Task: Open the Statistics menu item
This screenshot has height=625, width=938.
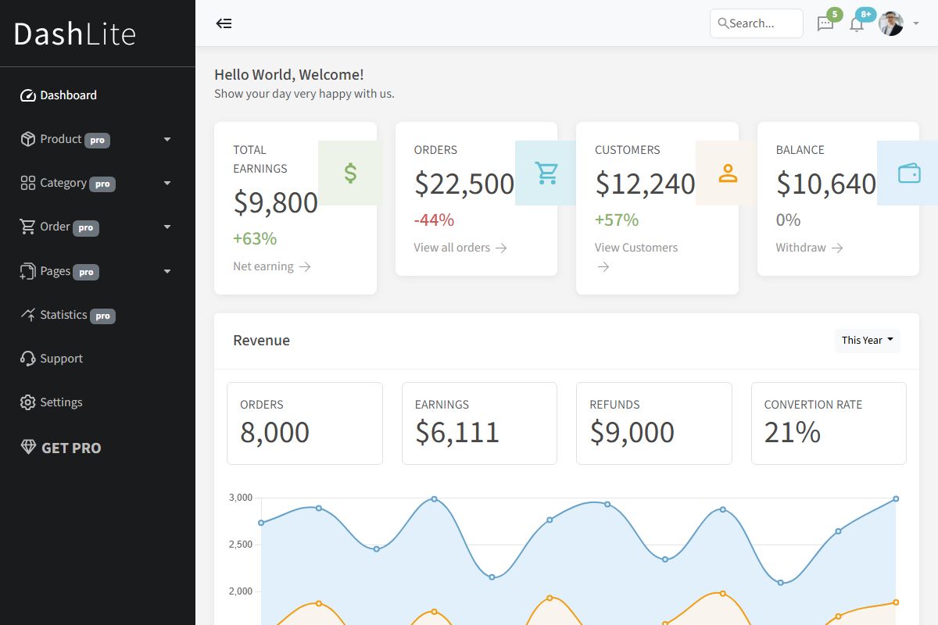Action: tap(98, 315)
